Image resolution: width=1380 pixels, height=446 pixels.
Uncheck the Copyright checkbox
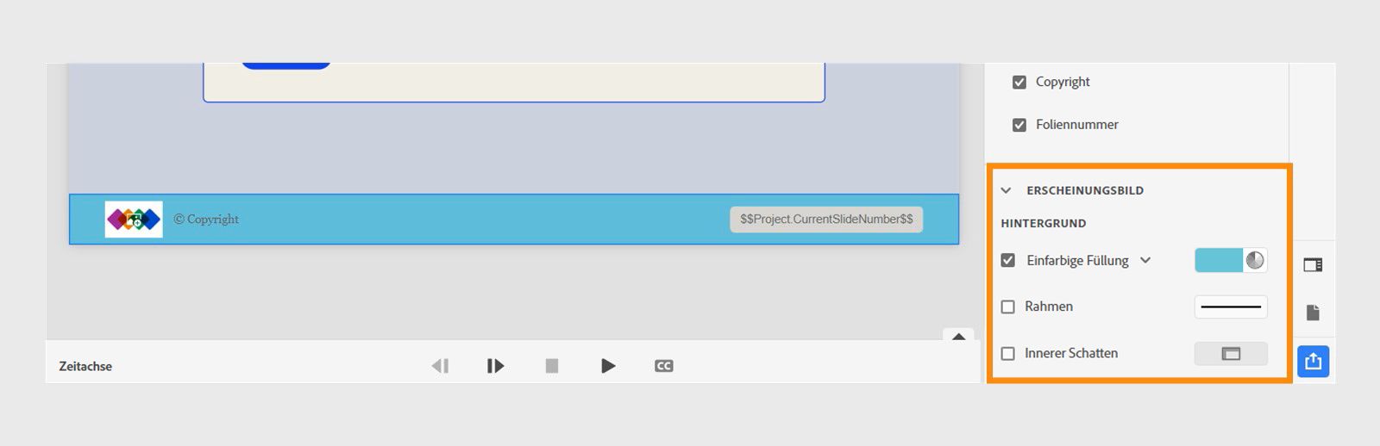1019,82
